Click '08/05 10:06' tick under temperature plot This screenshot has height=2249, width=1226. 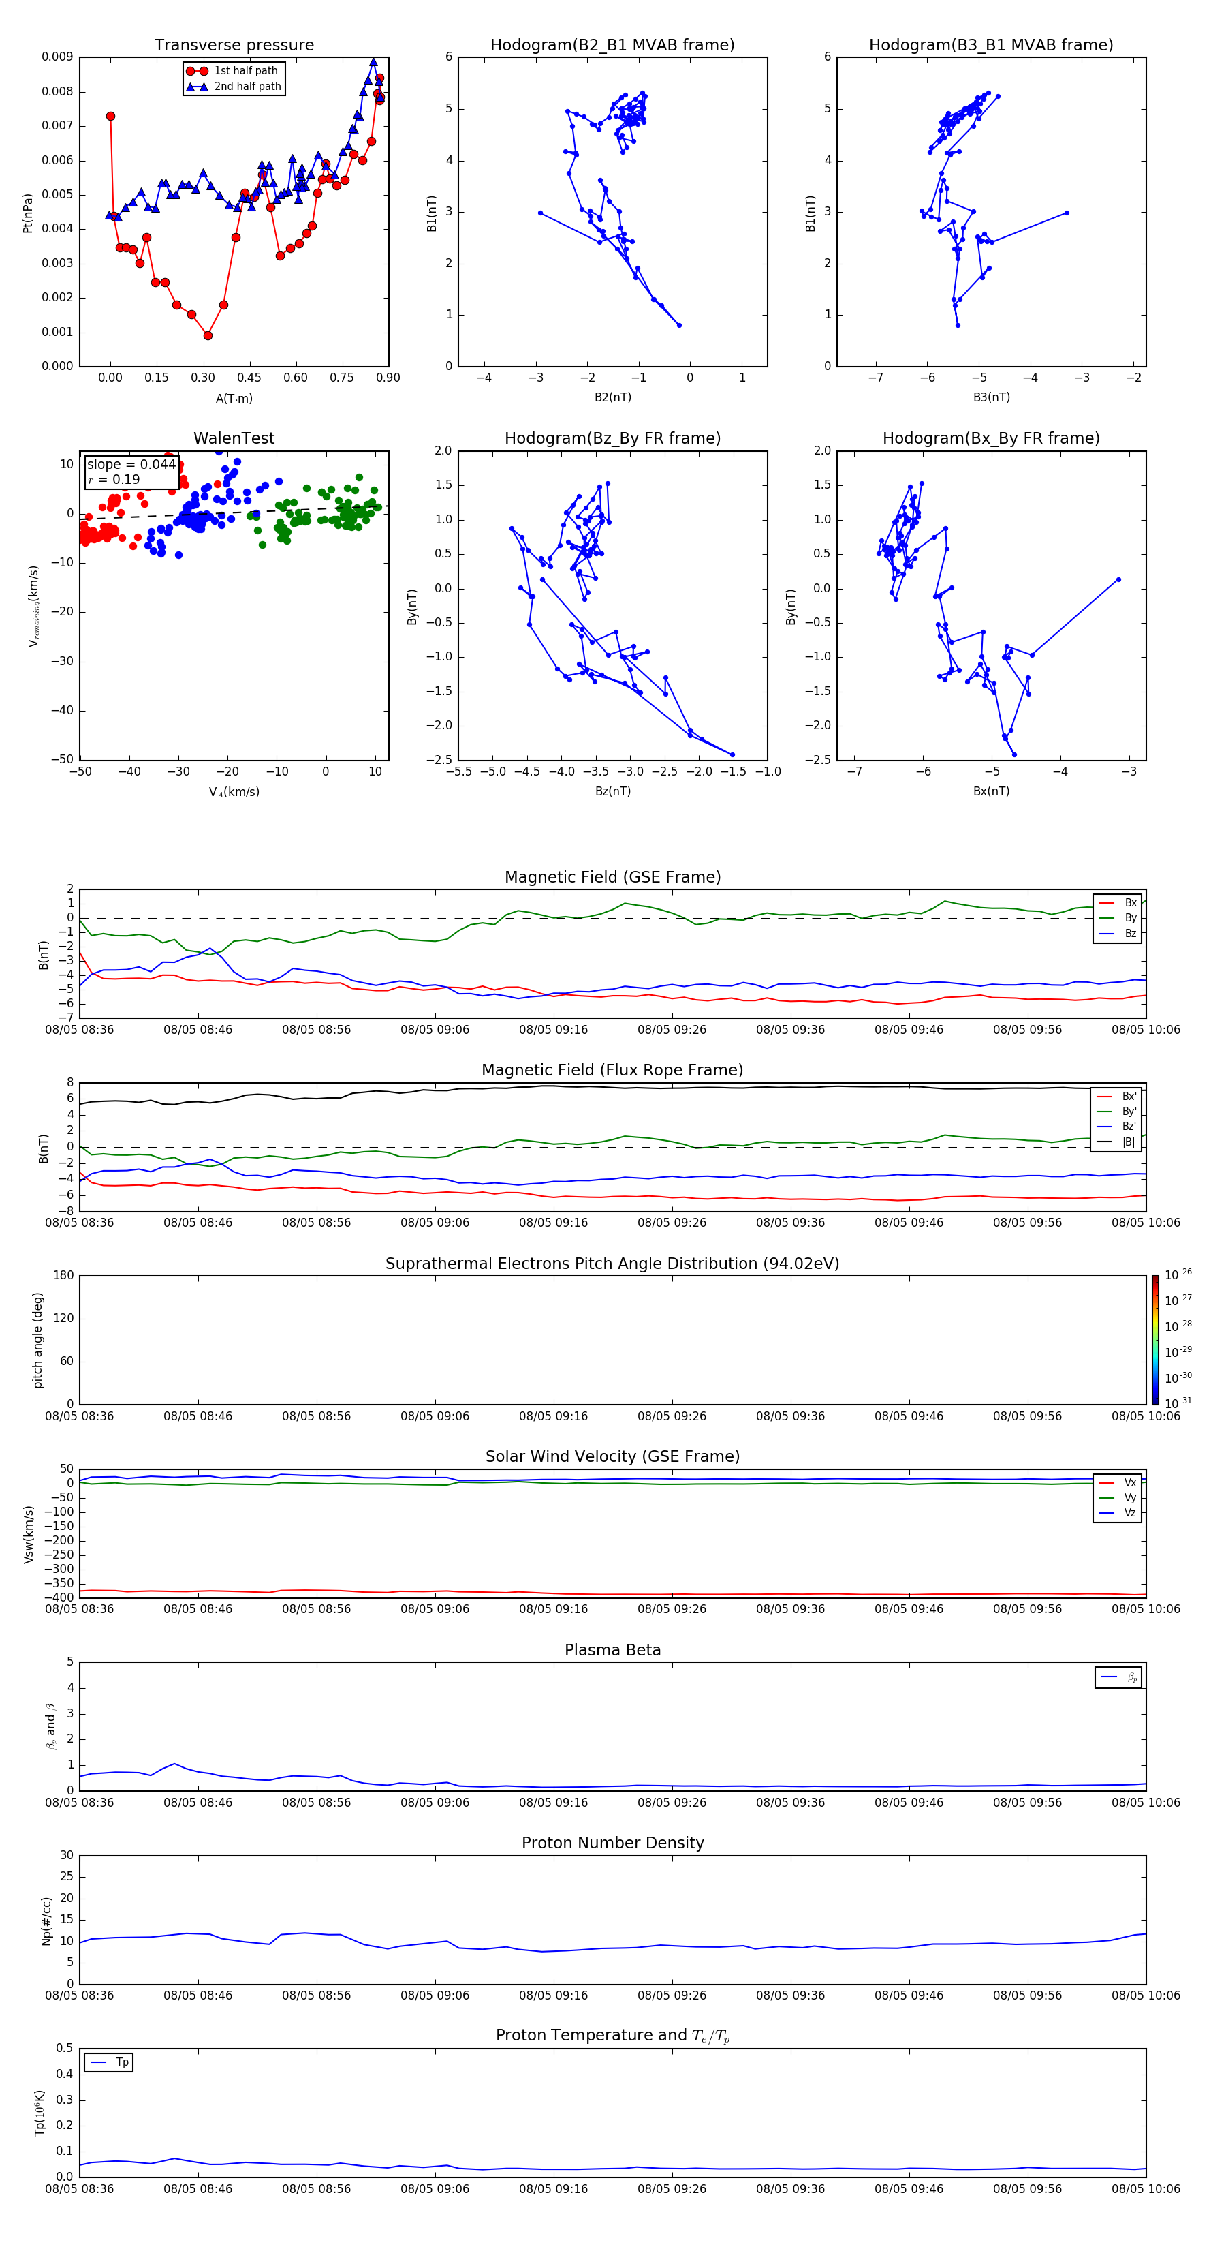coord(1146,2190)
